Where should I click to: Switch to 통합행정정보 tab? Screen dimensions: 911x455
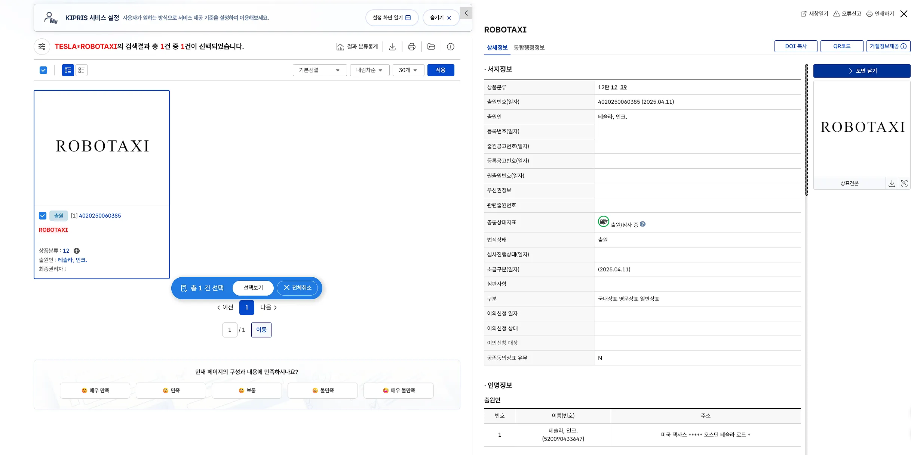click(529, 47)
